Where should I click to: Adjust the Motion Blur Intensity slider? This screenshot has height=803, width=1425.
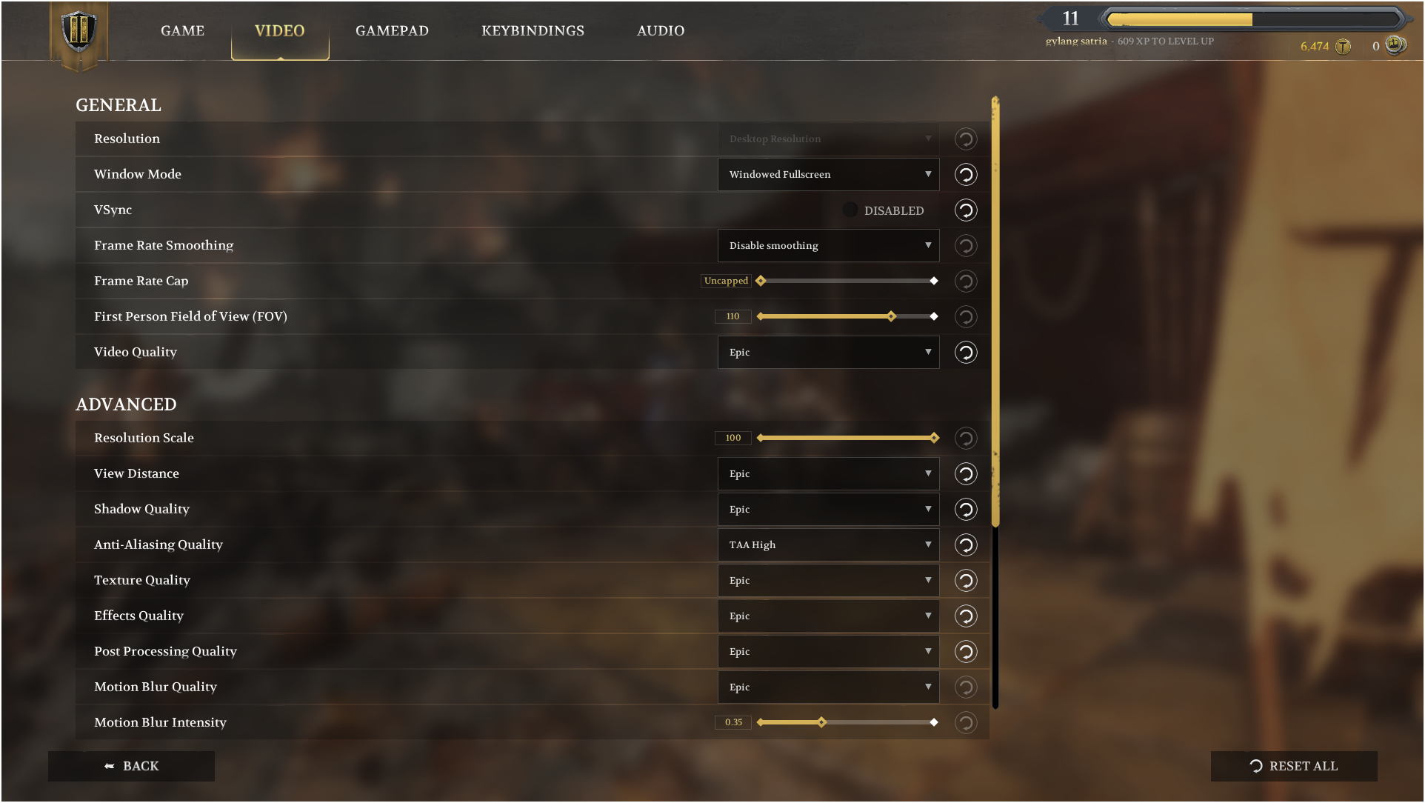[x=847, y=722]
